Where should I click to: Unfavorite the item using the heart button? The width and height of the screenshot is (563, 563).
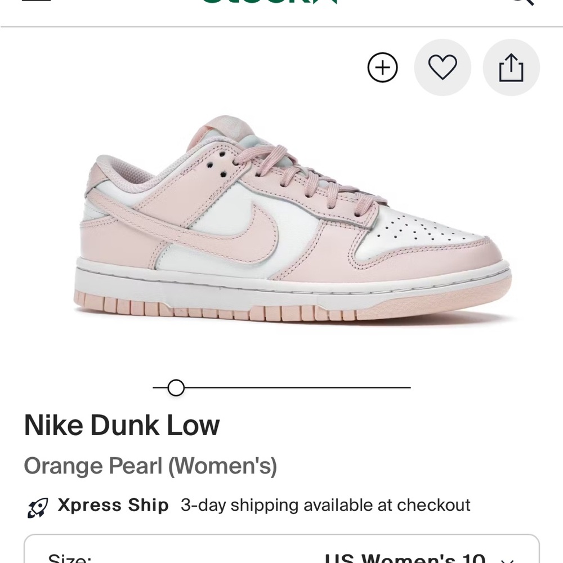click(443, 67)
